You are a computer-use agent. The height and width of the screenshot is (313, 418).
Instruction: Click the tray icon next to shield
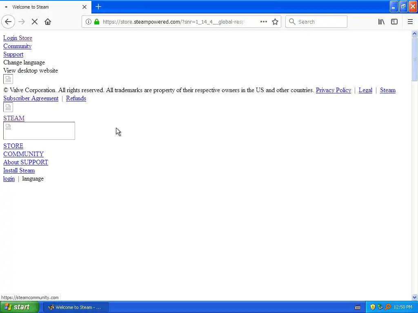click(380, 307)
